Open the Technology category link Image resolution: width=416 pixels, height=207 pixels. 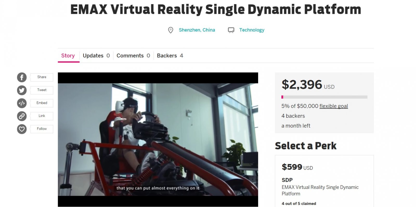click(x=252, y=30)
